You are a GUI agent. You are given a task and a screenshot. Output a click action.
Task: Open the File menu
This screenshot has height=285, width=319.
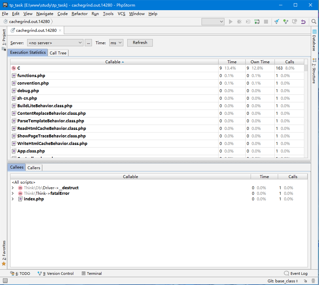click(x=5, y=14)
